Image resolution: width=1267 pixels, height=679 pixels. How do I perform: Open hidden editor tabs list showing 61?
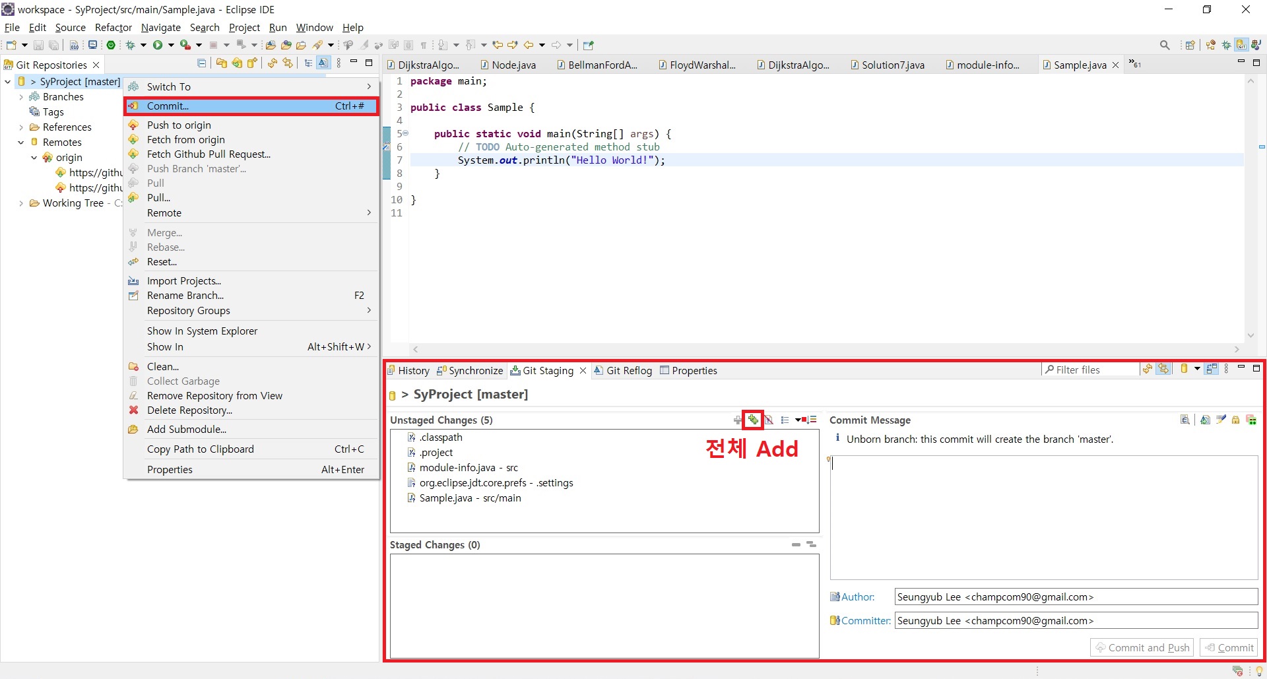tap(1135, 64)
